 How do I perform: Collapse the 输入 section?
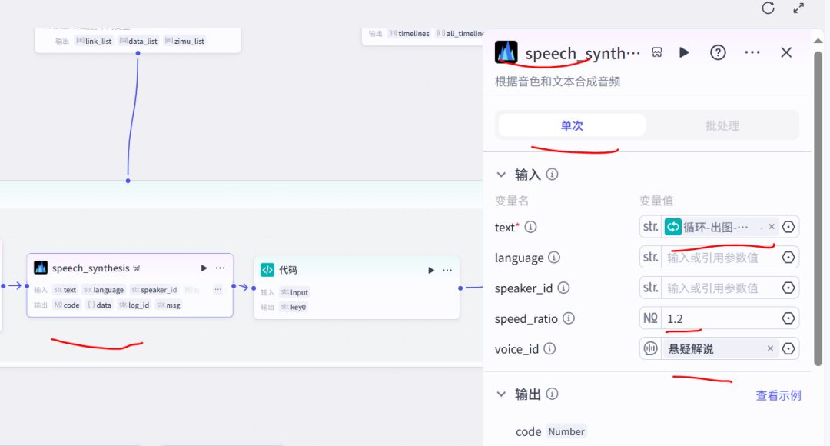pyautogui.click(x=501, y=175)
